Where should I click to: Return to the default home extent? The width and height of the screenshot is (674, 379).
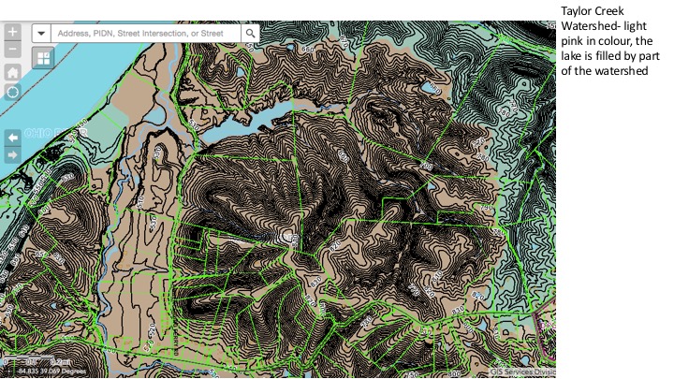pyautogui.click(x=12, y=72)
